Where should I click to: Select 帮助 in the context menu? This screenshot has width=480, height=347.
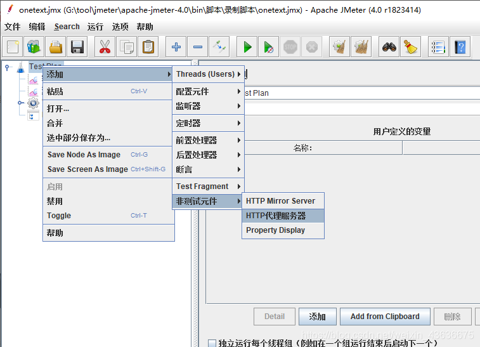(108, 233)
